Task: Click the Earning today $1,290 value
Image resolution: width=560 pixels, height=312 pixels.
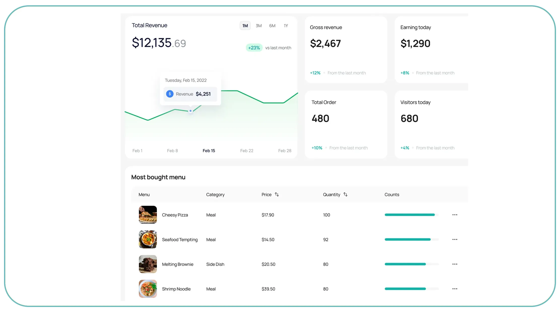Action: [x=415, y=44]
